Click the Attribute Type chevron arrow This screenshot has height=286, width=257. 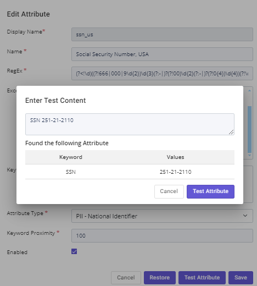point(245,216)
